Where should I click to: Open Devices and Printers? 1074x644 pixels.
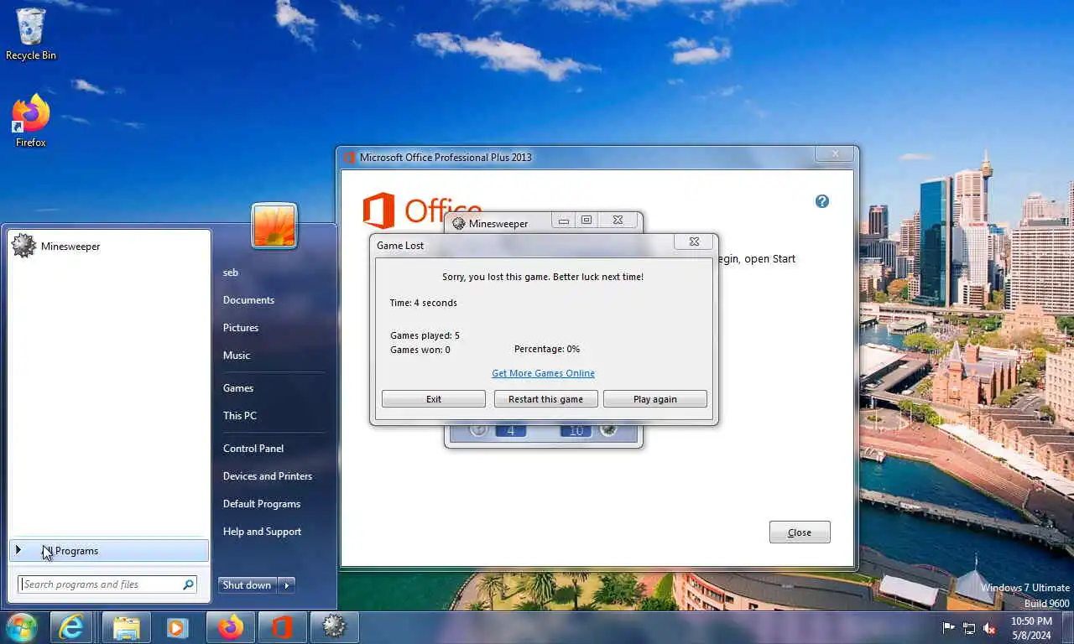pos(268,476)
